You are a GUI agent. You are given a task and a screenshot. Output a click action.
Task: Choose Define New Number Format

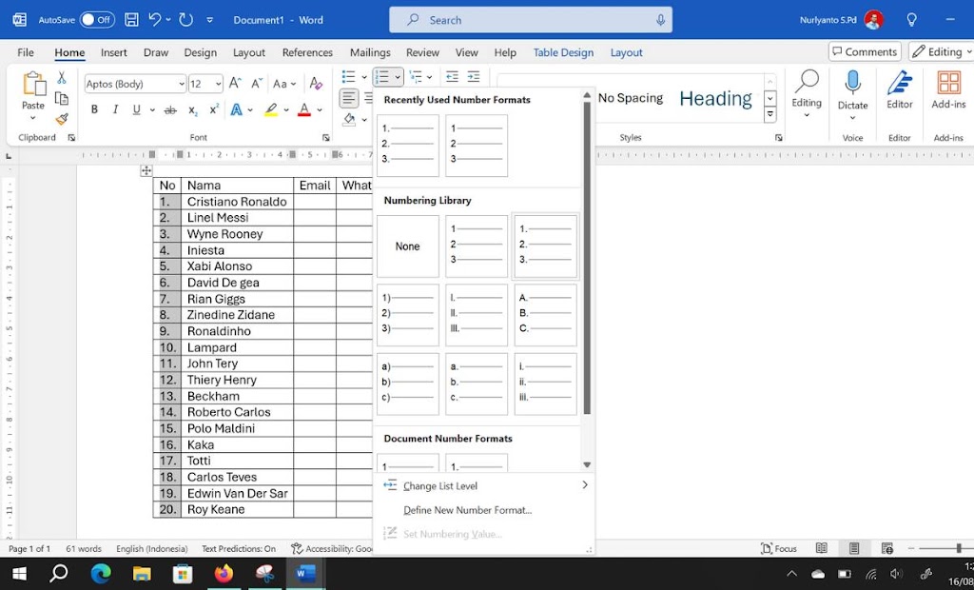(467, 510)
